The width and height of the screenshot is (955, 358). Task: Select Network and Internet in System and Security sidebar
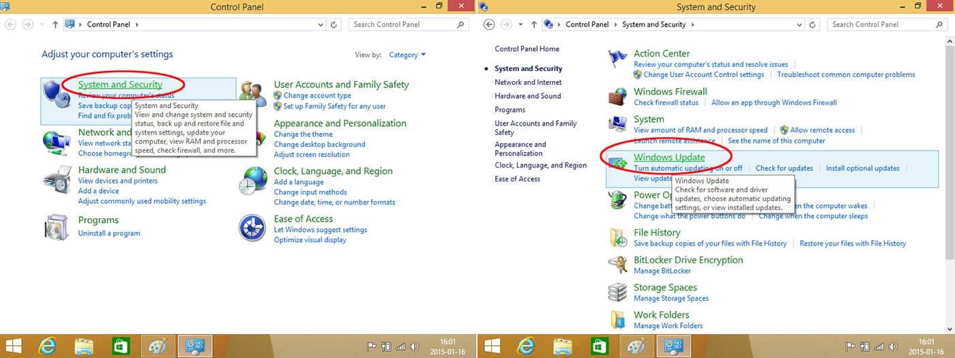(x=528, y=83)
